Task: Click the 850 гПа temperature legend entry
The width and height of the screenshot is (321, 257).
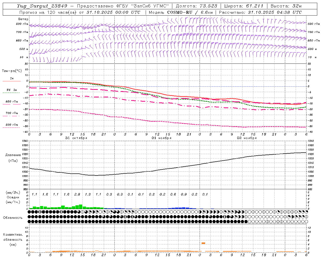Action: click(12, 102)
